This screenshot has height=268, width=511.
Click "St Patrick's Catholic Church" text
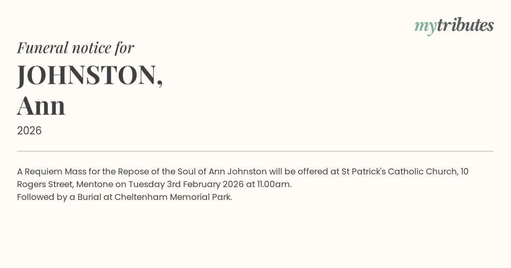399,172
